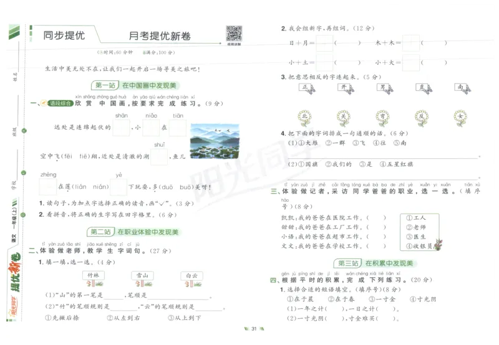Click the word ②我们的
499x345 pixels.
(x=338, y=164)
